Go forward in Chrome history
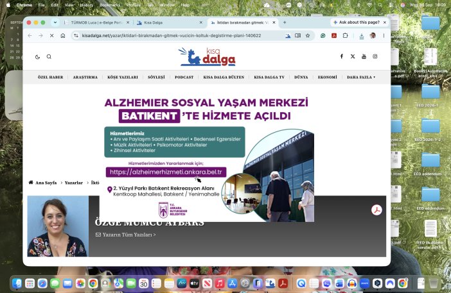Image resolution: width=451 pixels, height=293 pixels. pyautogui.click(x=41, y=36)
